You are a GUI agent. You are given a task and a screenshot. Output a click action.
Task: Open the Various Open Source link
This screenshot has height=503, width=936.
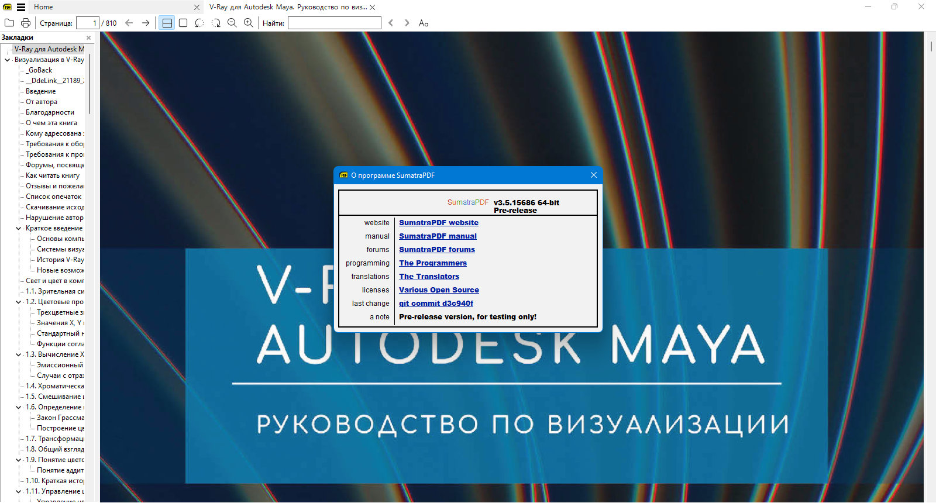pos(439,290)
